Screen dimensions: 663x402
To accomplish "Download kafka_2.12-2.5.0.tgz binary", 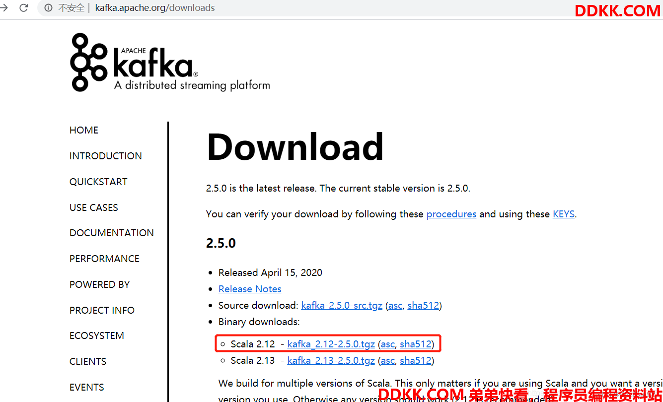I will click(x=331, y=344).
